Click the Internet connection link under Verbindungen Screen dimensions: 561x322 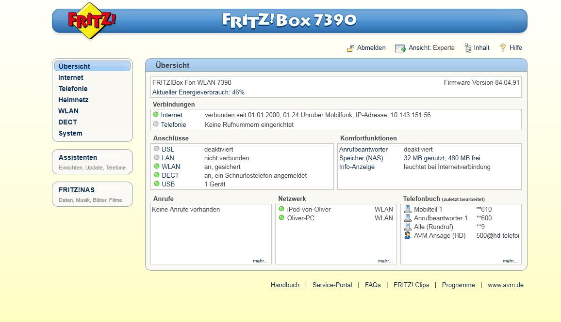[172, 115]
